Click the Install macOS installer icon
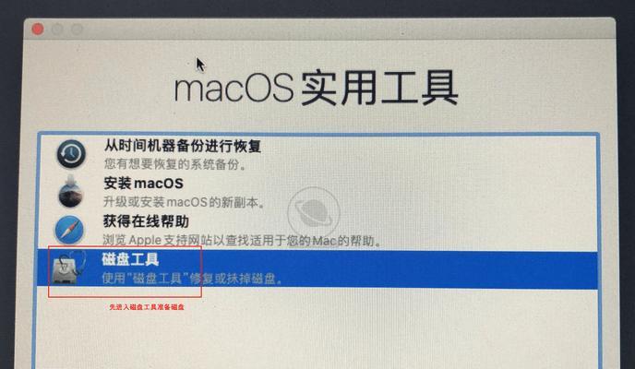 [70, 192]
